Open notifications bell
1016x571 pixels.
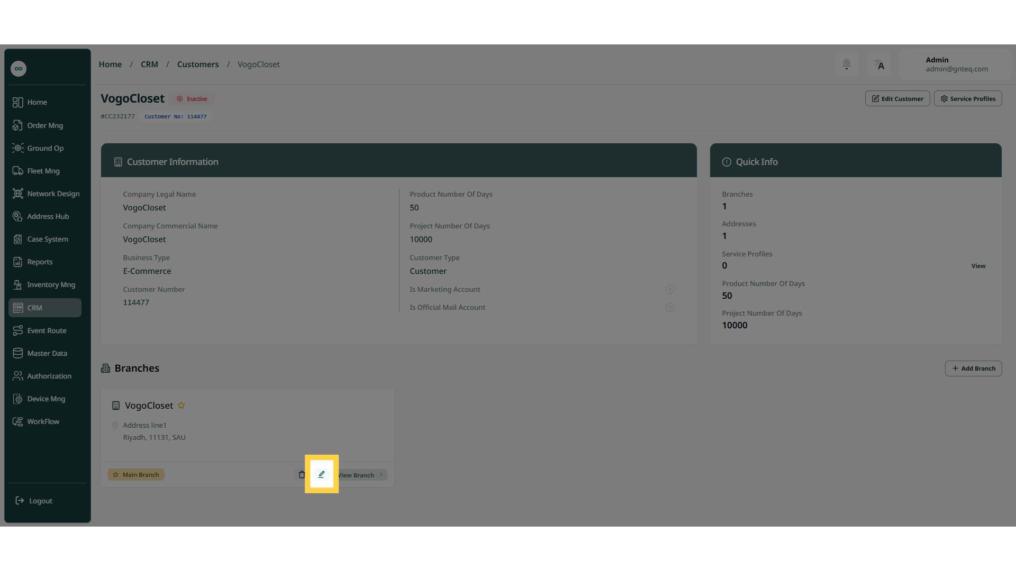coord(847,65)
